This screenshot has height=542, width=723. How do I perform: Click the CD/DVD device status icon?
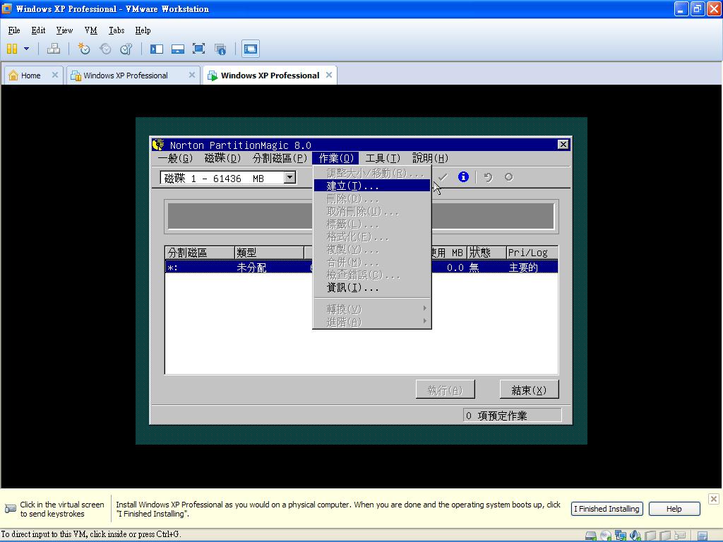pyautogui.click(x=606, y=536)
